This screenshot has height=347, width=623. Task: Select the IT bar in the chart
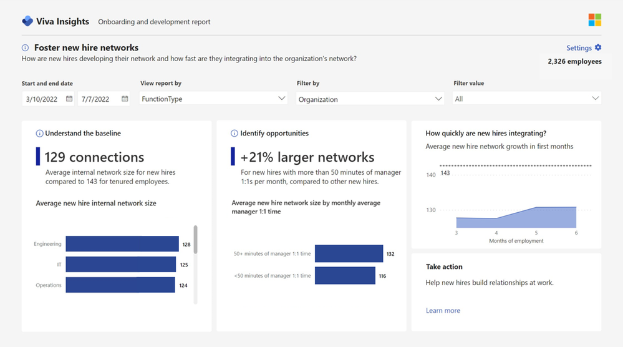tap(121, 265)
